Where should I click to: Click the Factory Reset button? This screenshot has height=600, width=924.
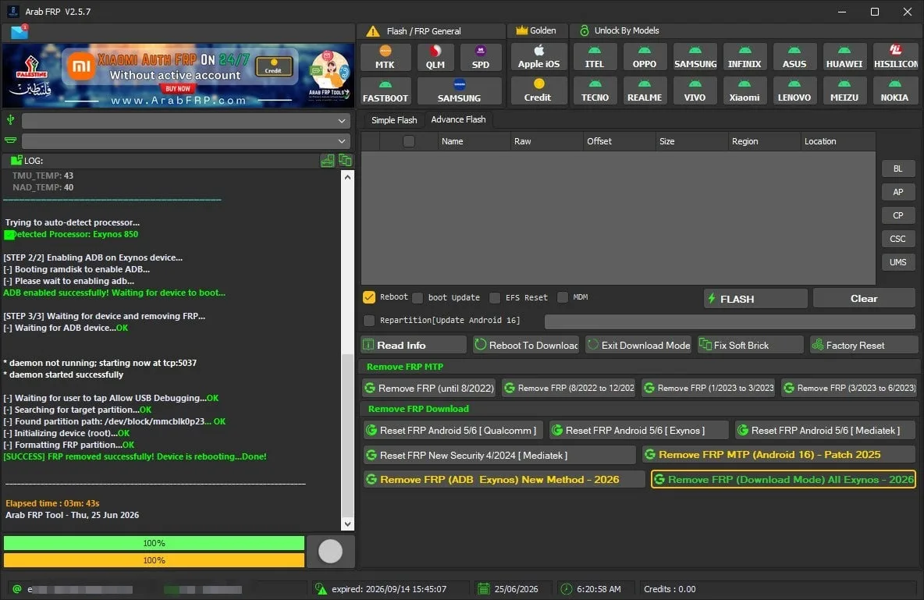point(864,345)
